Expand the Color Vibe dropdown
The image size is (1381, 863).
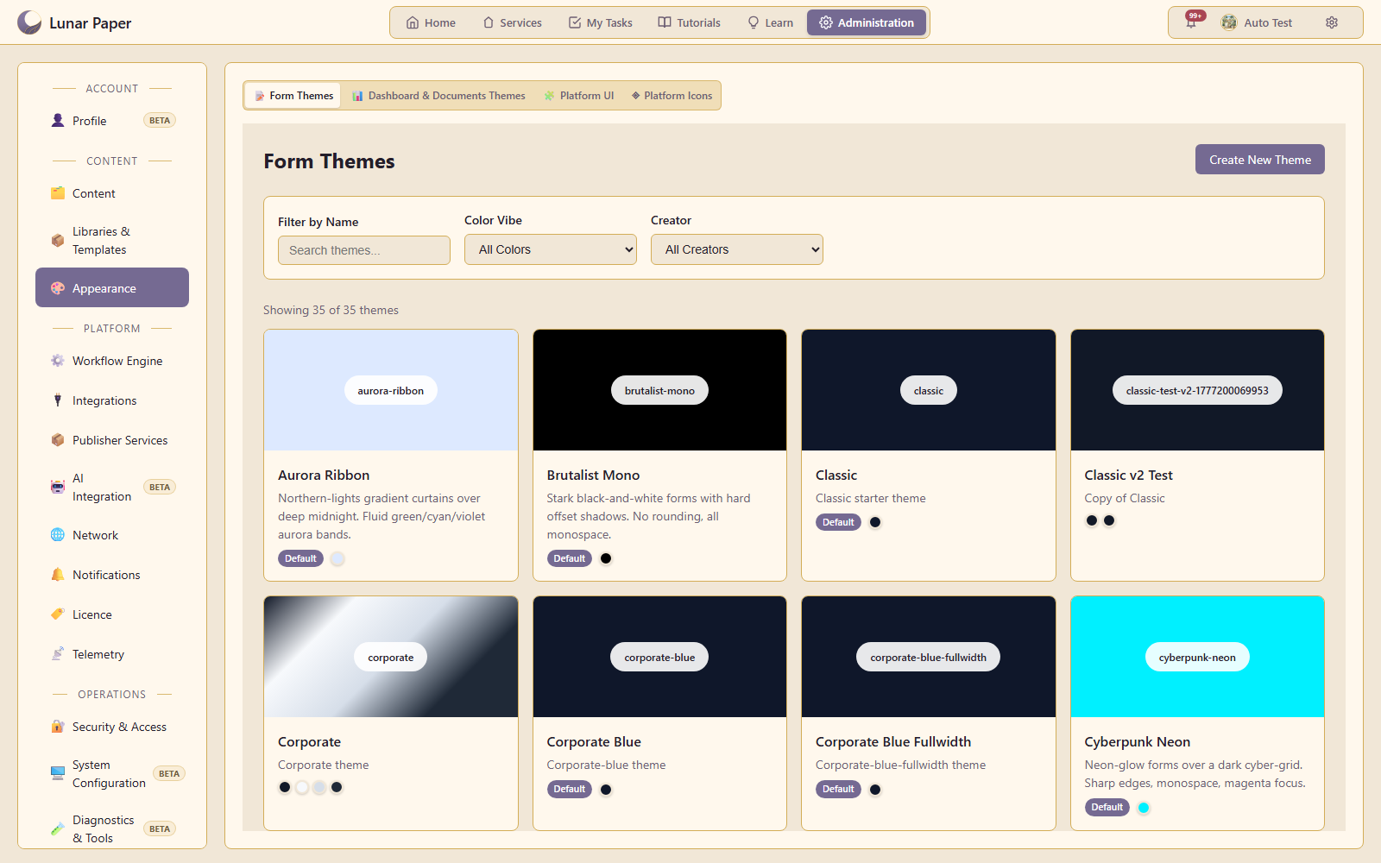point(551,249)
